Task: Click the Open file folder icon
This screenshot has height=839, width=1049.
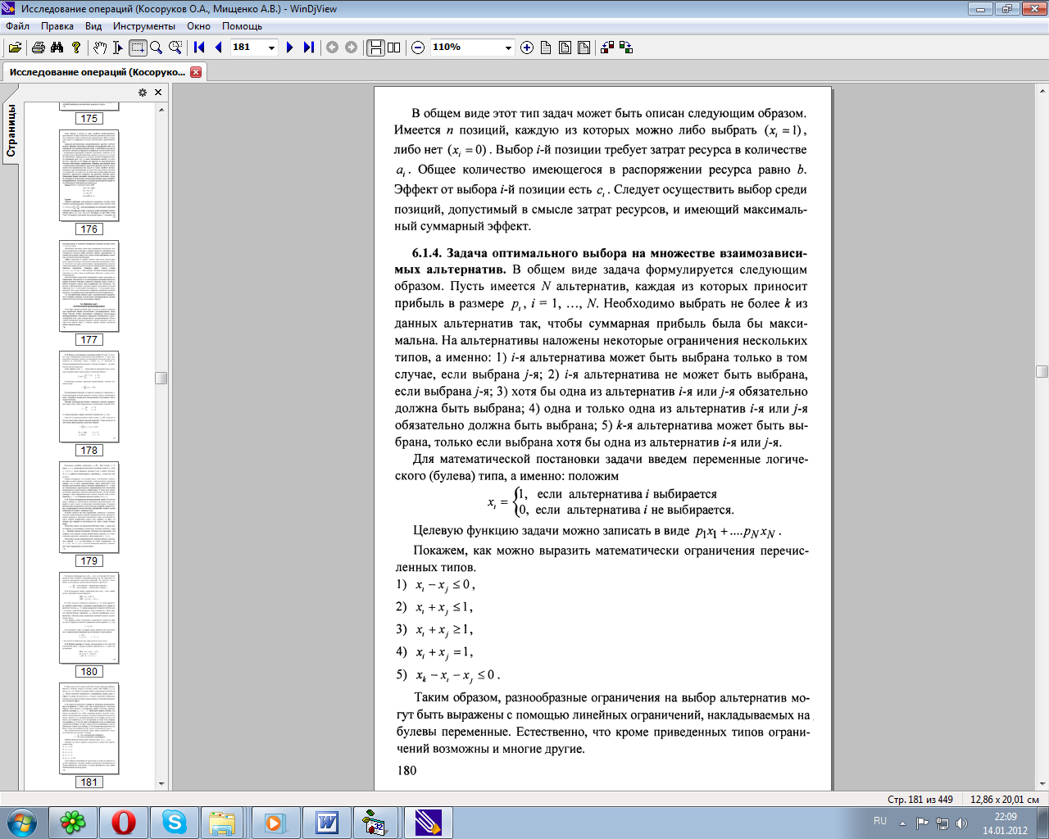Action: [15, 48]
